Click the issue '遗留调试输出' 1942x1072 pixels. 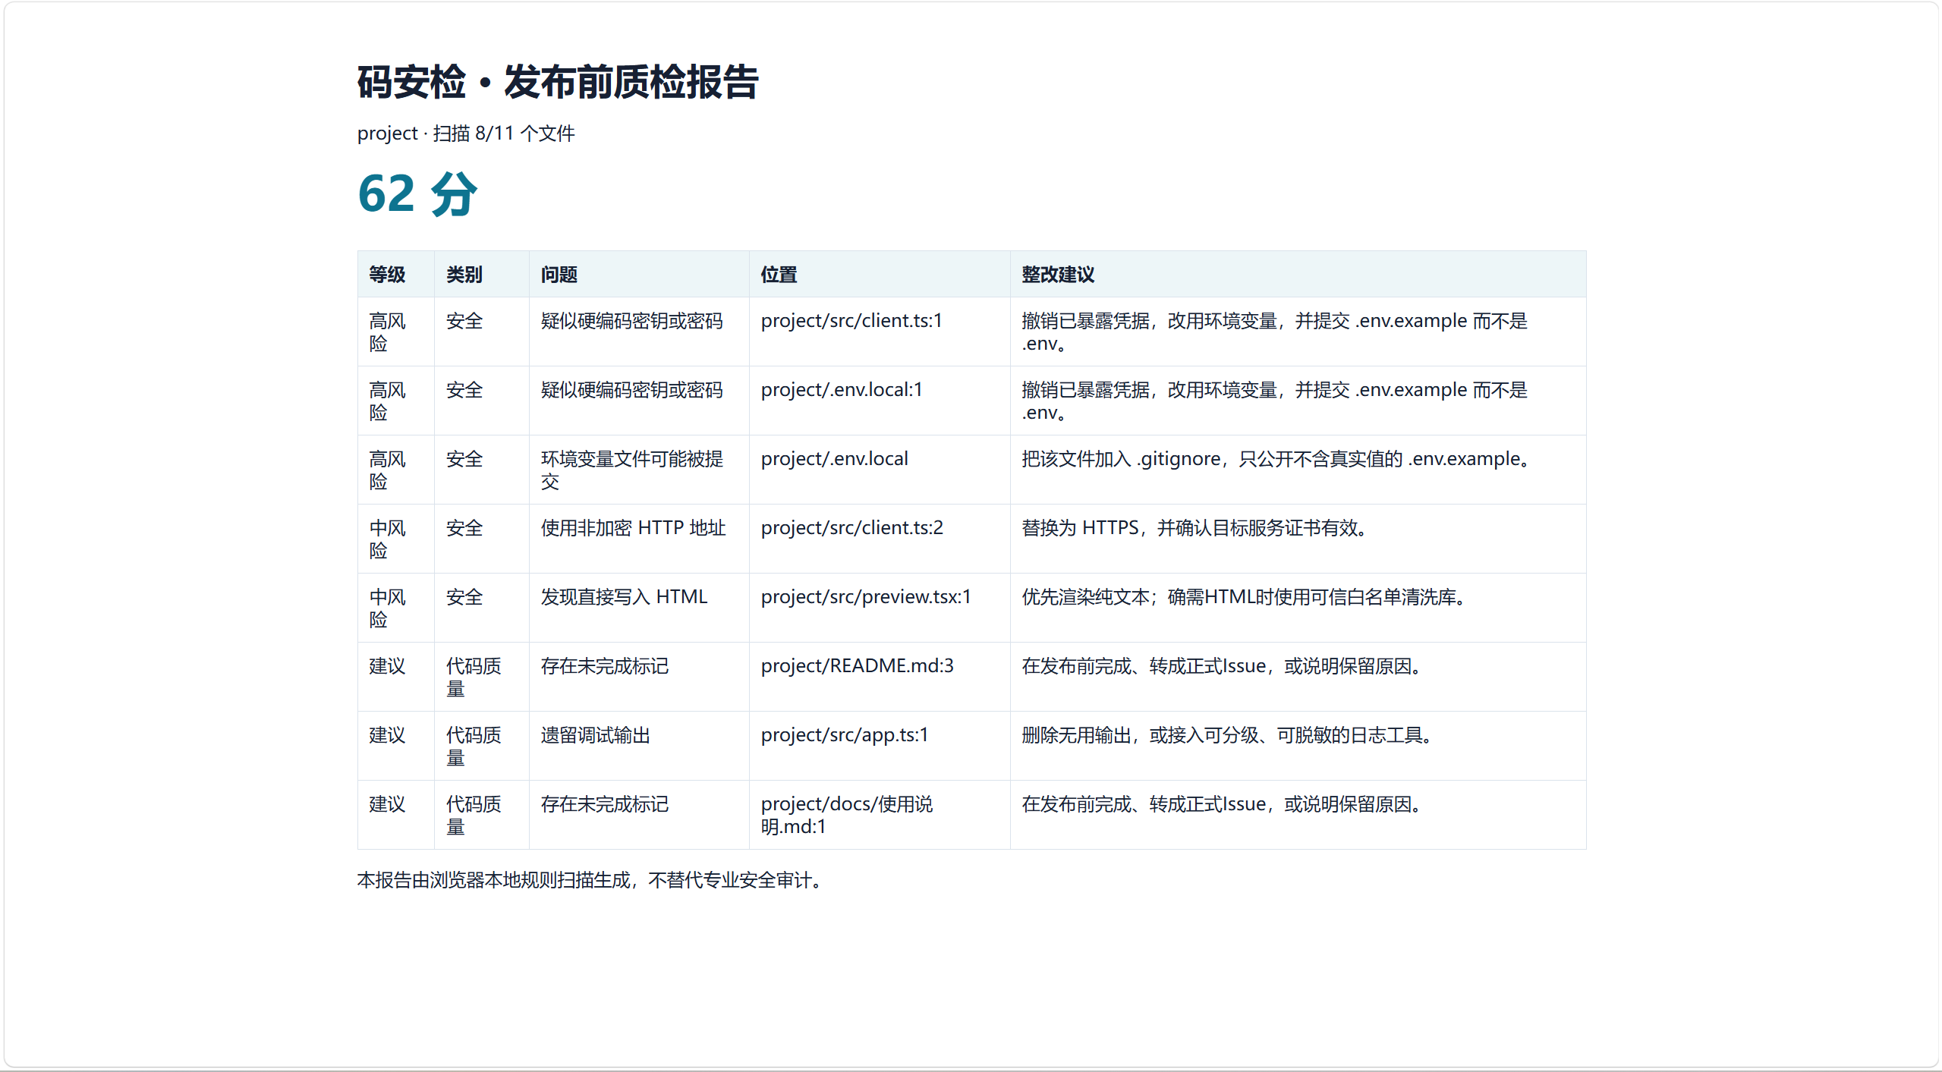[596, 735]
